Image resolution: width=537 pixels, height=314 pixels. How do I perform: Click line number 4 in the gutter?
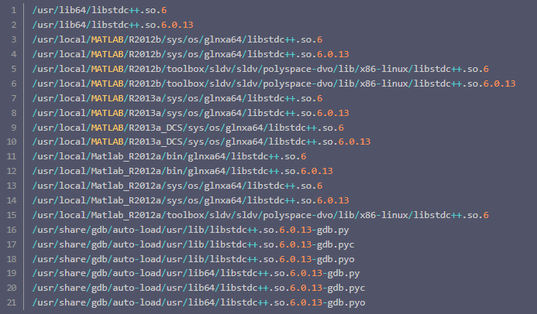(14, 54)
